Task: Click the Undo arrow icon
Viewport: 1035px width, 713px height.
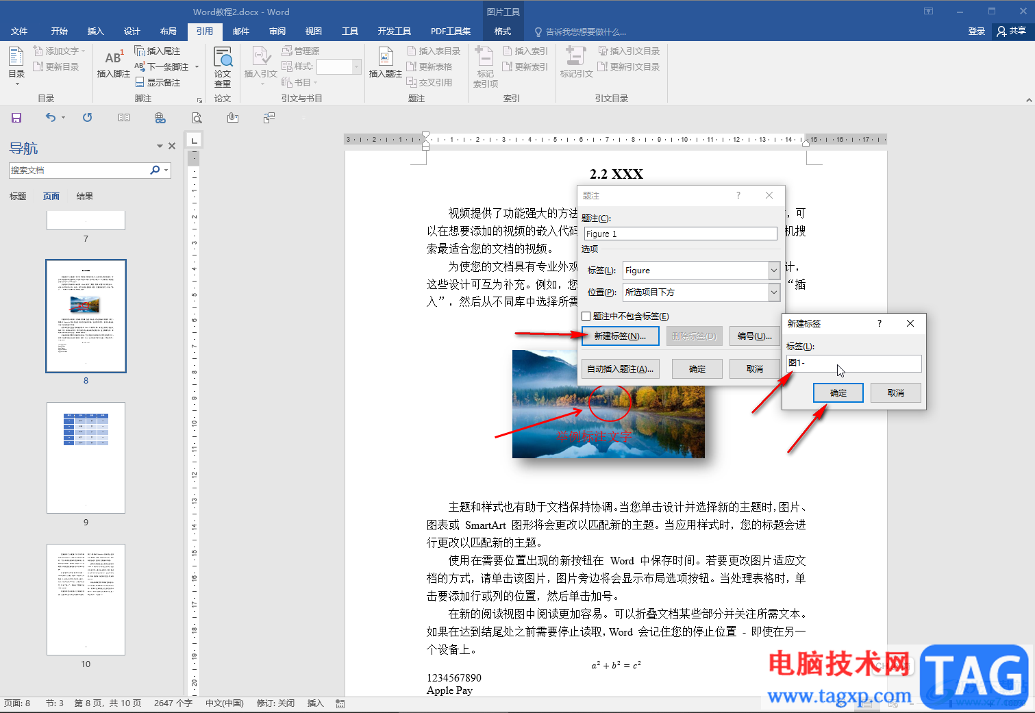Action: click(x=51, y=118)
